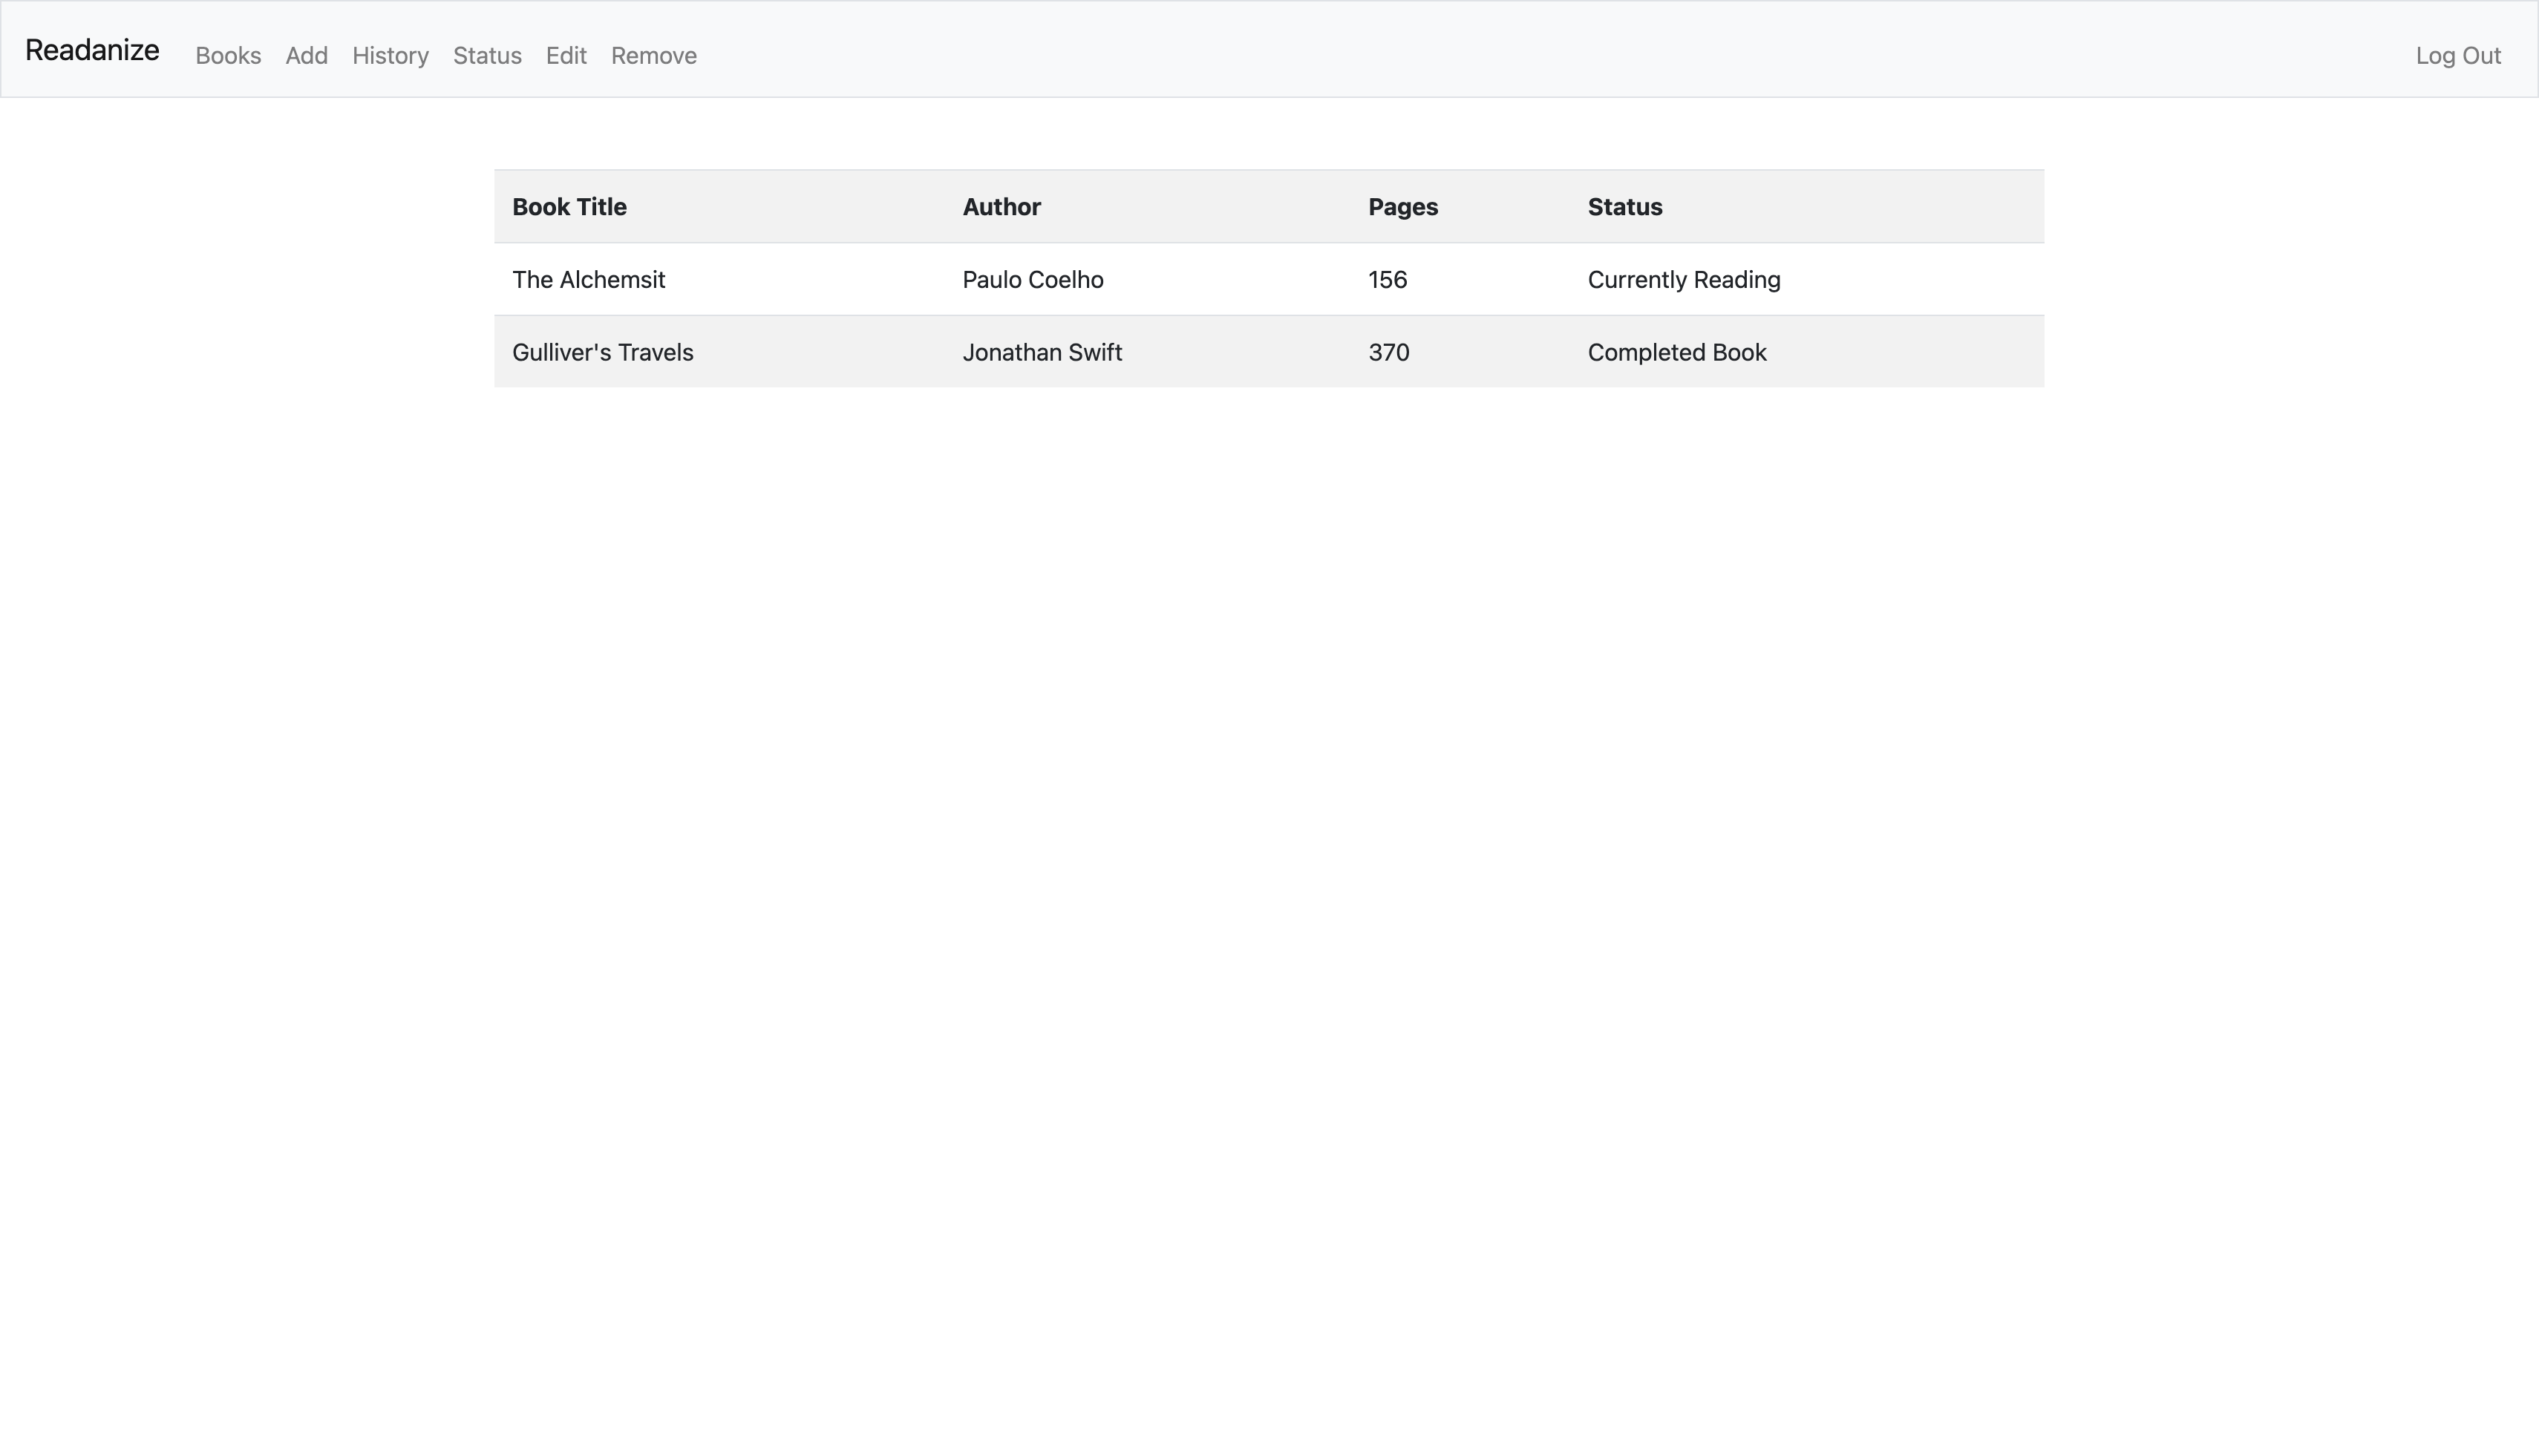Click the Completed Book status cell
Image resolution: width=2539 pixels, height=1456 pixels.
coord(1676,353)
